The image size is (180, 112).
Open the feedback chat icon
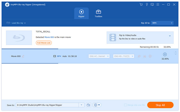tap(152, 4)
